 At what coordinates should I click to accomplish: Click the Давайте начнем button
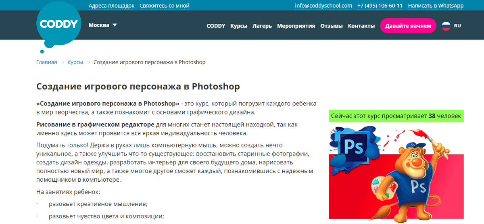[x=408, y=26]
